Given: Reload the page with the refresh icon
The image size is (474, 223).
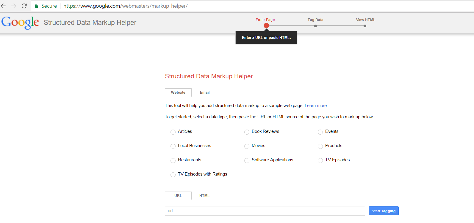Looking at the screenshot, I should point(24,6).
